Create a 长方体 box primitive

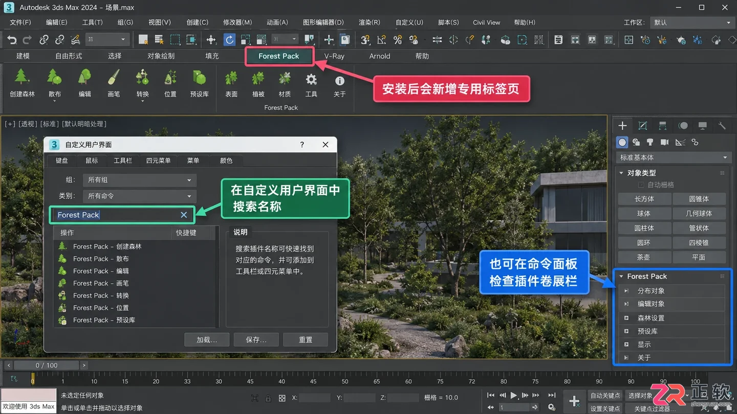tap(644, 199)
